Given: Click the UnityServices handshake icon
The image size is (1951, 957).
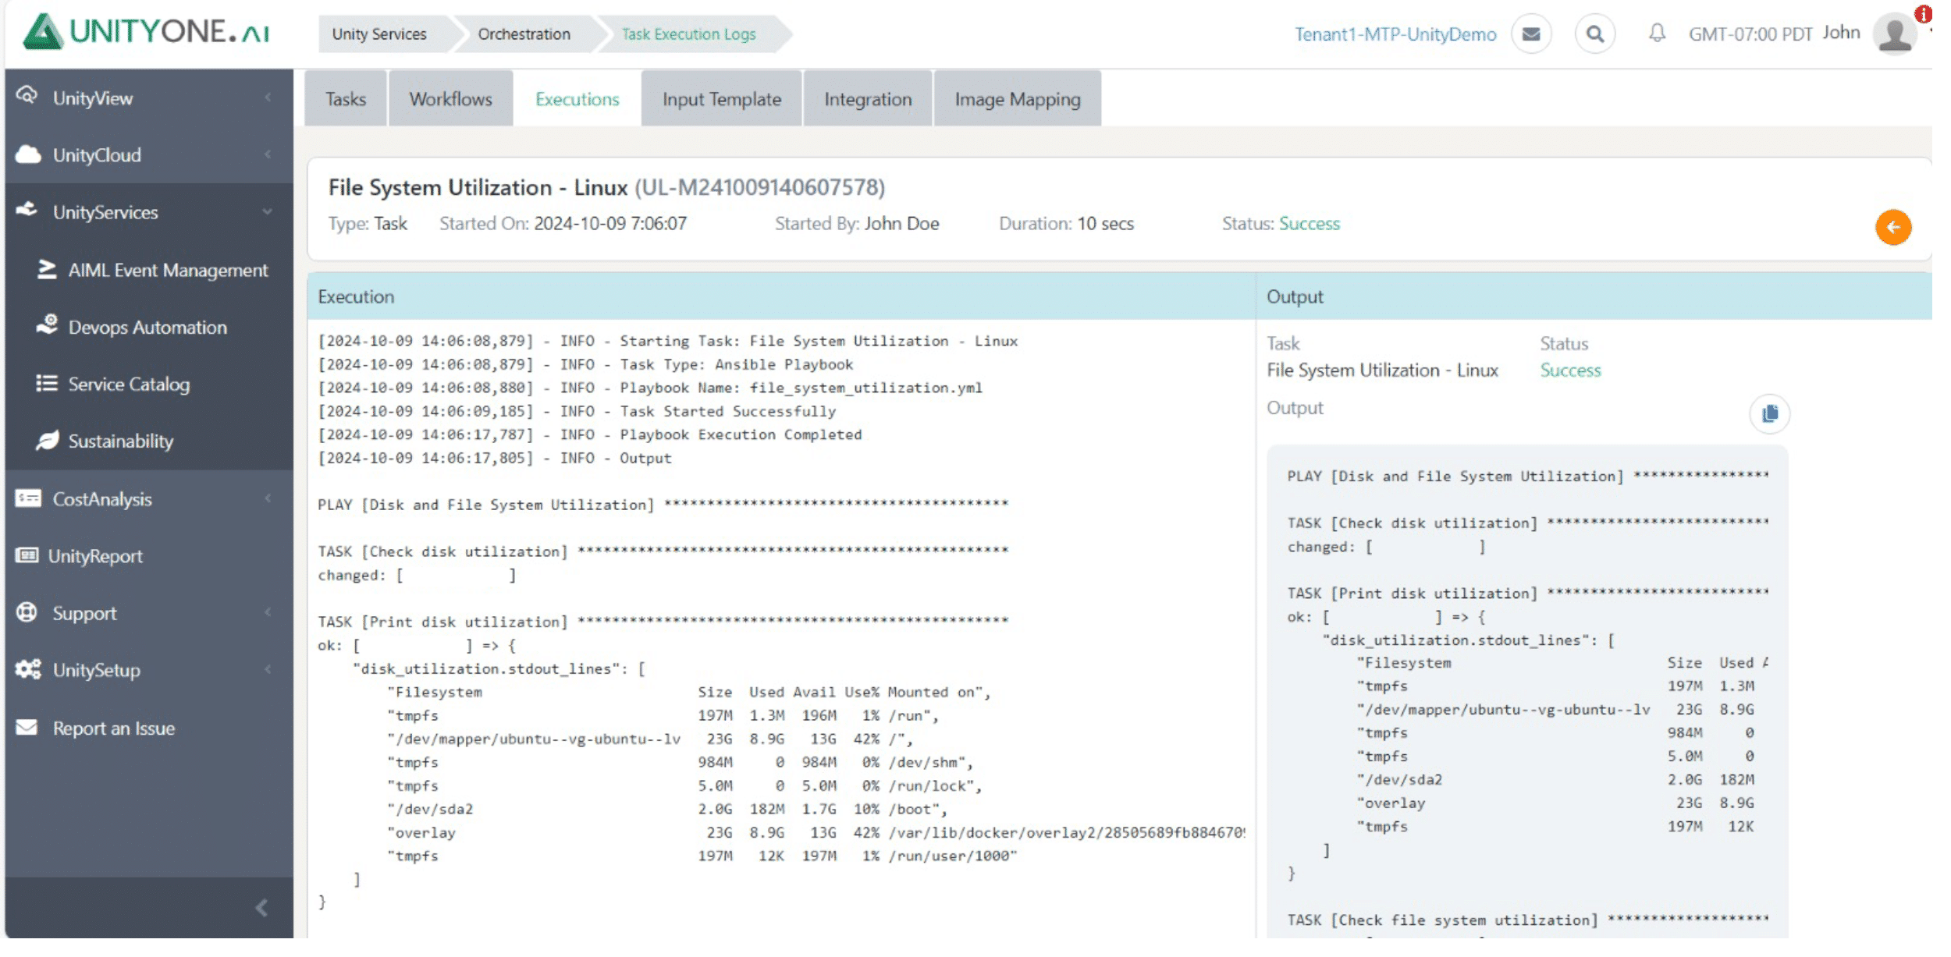Looking at the screenshot, I should coord(27,211).
